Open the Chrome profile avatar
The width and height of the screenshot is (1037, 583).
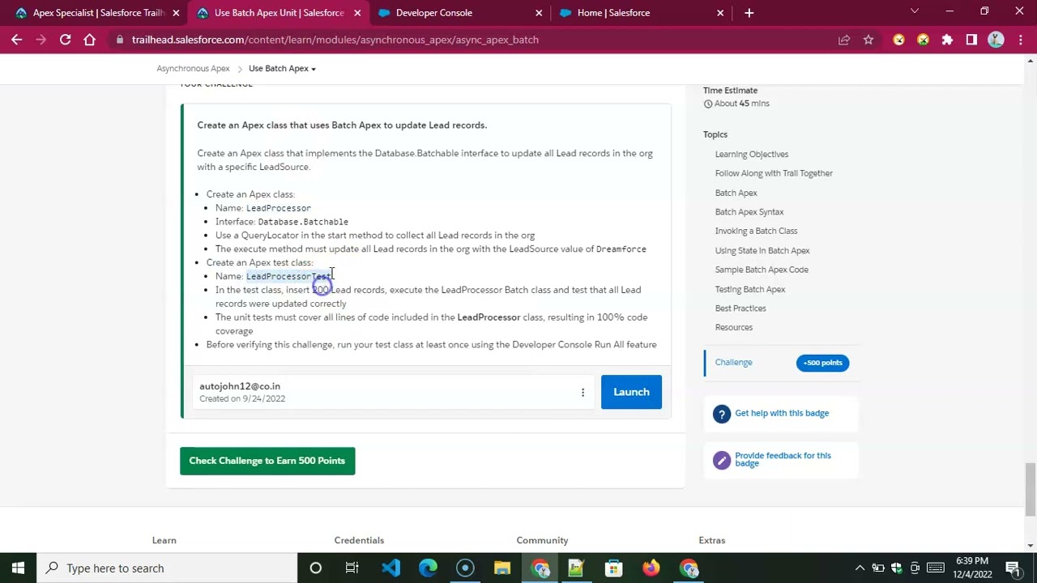996,40
